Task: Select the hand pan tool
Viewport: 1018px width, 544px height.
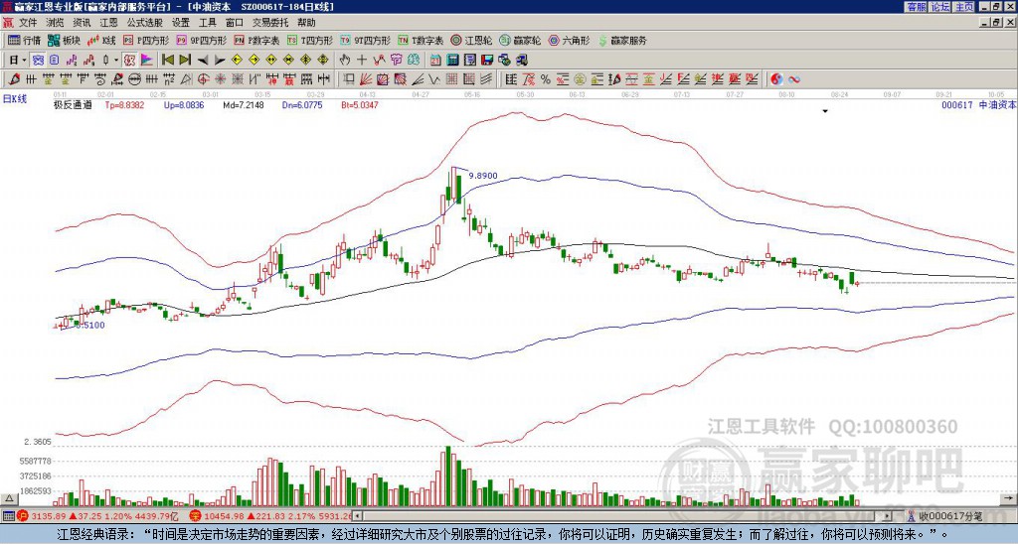Action: pos(345,61)
